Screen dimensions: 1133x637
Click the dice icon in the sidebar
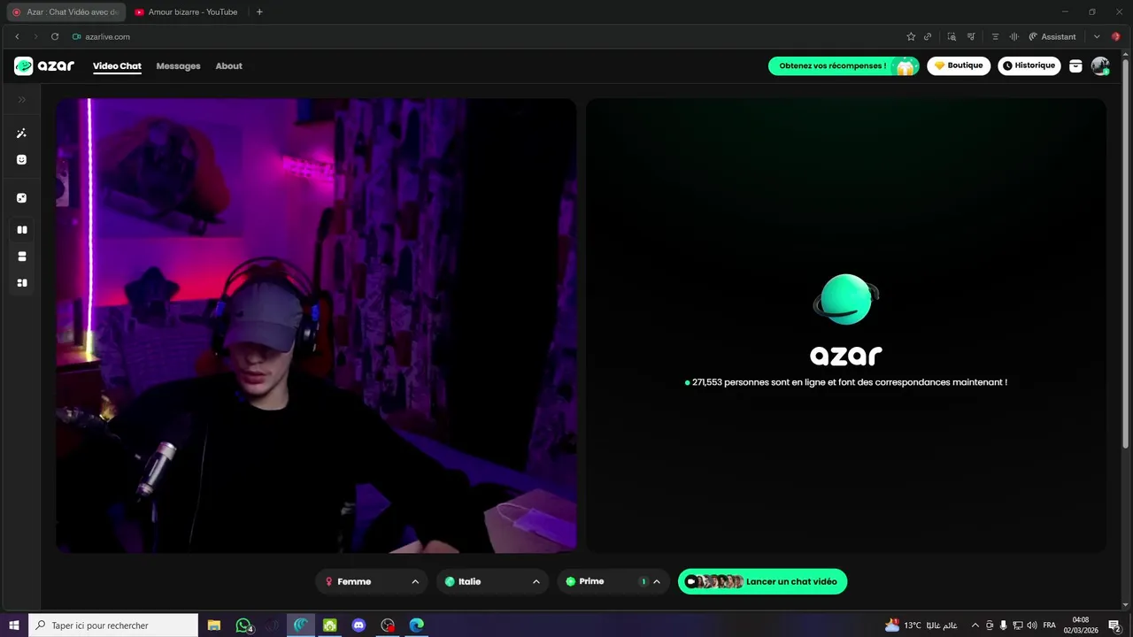pos(22,198)
